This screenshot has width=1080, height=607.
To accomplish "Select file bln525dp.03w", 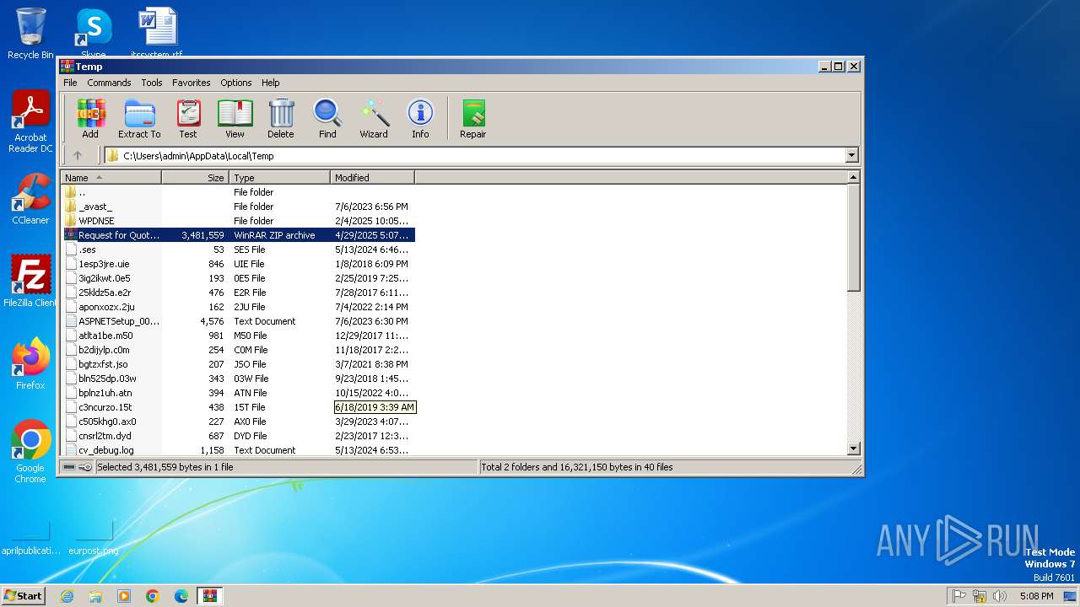I will tap(238, 379).
